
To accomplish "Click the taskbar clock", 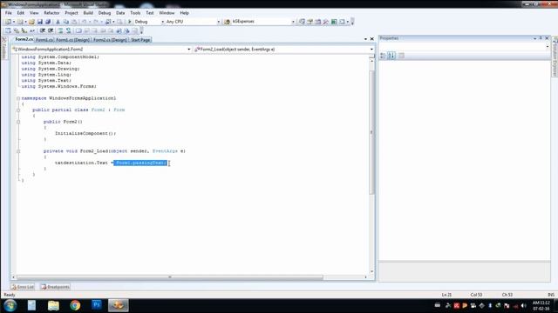I will point(541,305).
